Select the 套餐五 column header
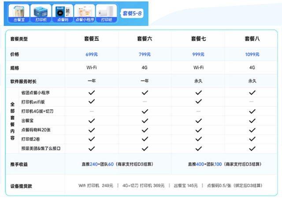 tap(92, 39)
